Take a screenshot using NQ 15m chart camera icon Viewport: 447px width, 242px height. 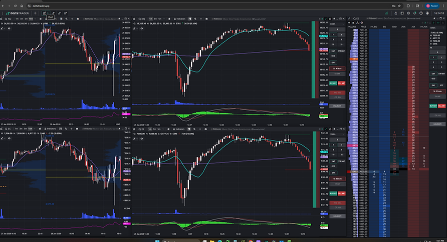(78, 19)
